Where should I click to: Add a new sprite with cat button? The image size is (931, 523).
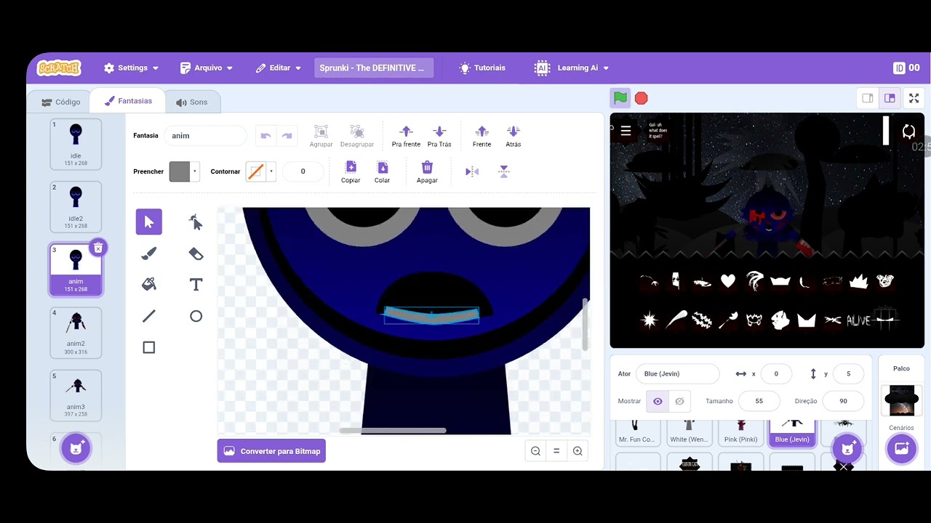(847, 449)
